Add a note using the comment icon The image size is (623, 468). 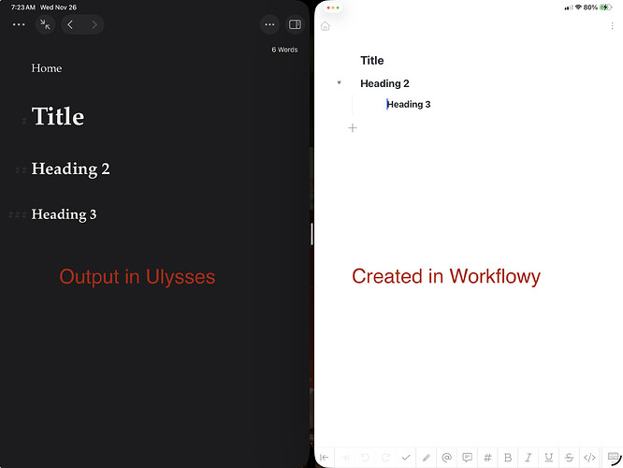tap(467, 458)
